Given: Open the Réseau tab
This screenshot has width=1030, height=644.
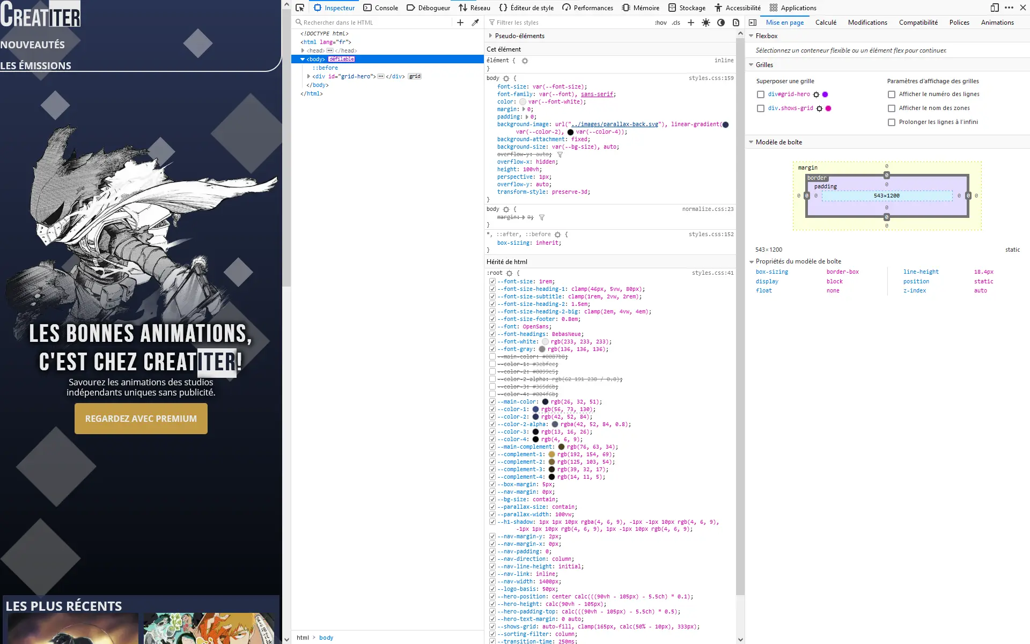Looking at the screenshot, I should [x=475, y=8].
